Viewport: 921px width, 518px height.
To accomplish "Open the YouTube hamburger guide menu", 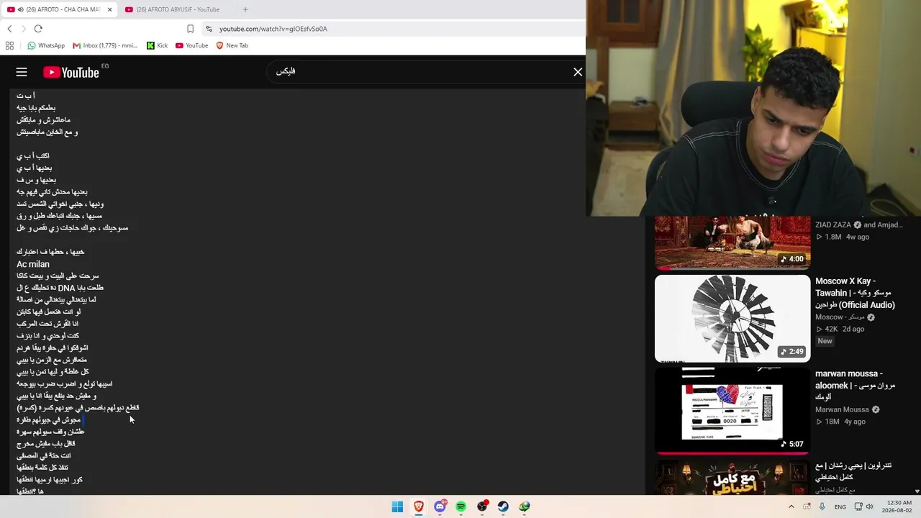I will (22, 72).
